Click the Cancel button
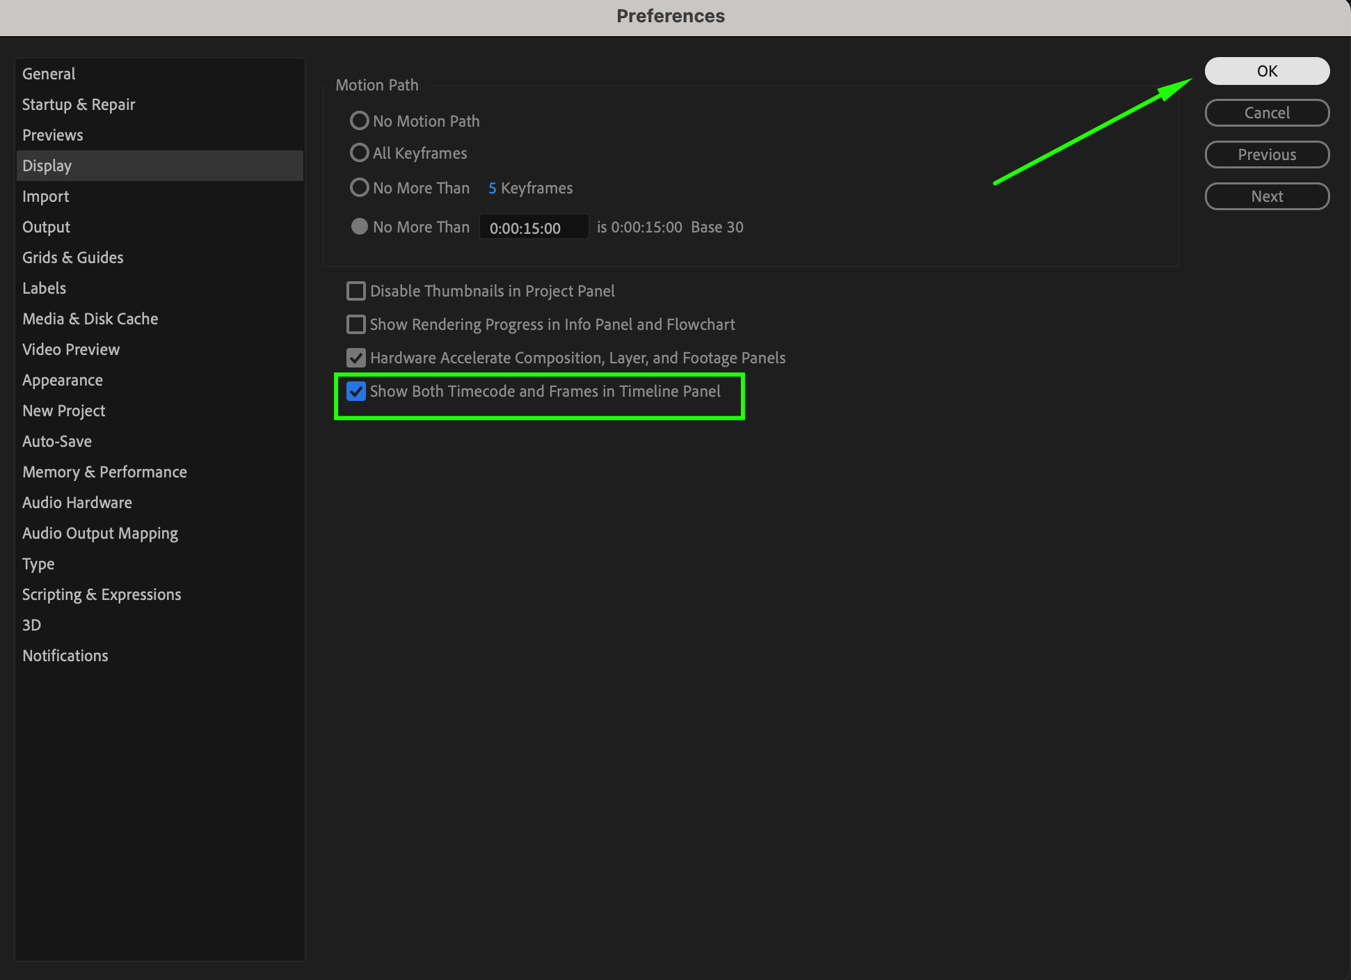The width and height of the screenshot is (1351, 980). (1266, 113)
